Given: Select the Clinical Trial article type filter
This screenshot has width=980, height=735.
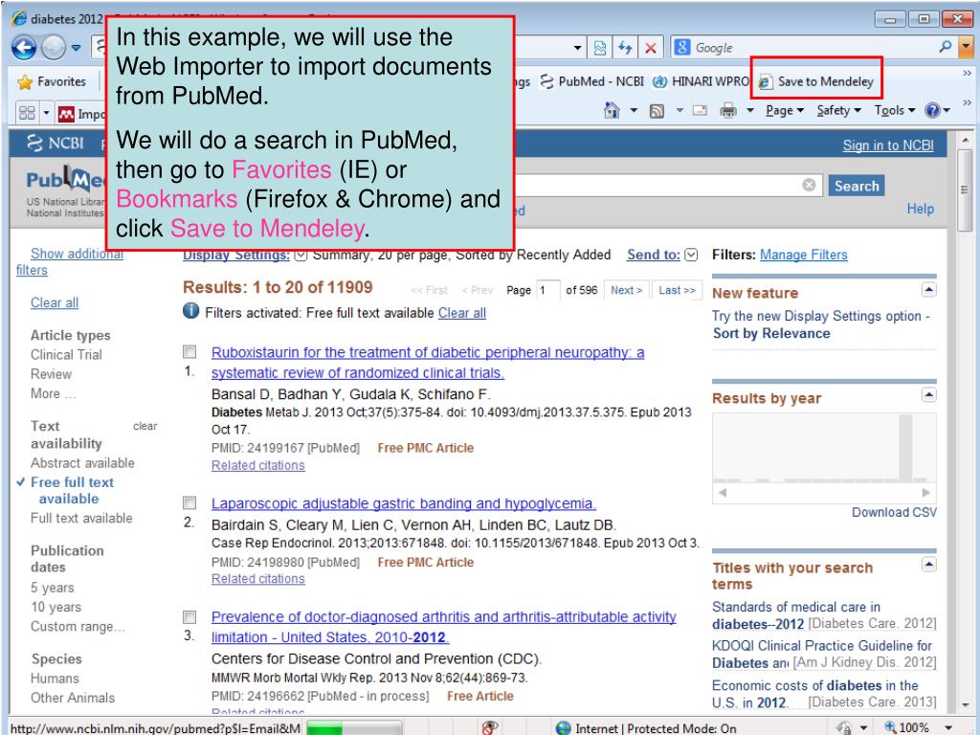Looking at the screenshot, I should coord(66,354).
